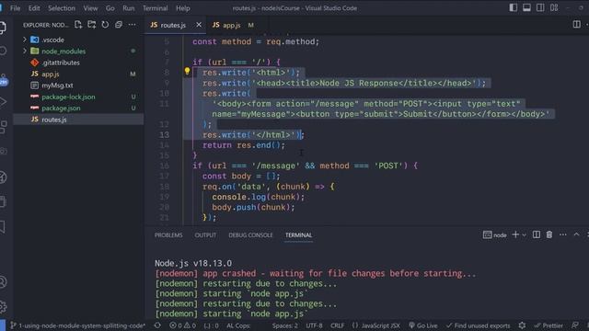Create a new file in Explorer
The image size is (589, 331).
[x=78, y=25]
